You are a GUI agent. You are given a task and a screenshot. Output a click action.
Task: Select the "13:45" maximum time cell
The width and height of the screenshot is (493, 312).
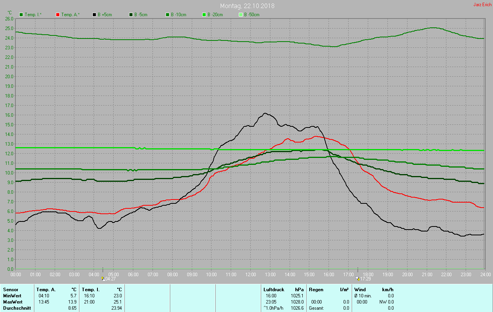click(44, 302)
